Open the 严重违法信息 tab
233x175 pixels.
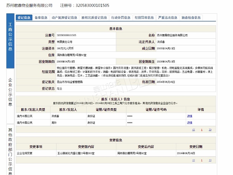coord(168,18)
